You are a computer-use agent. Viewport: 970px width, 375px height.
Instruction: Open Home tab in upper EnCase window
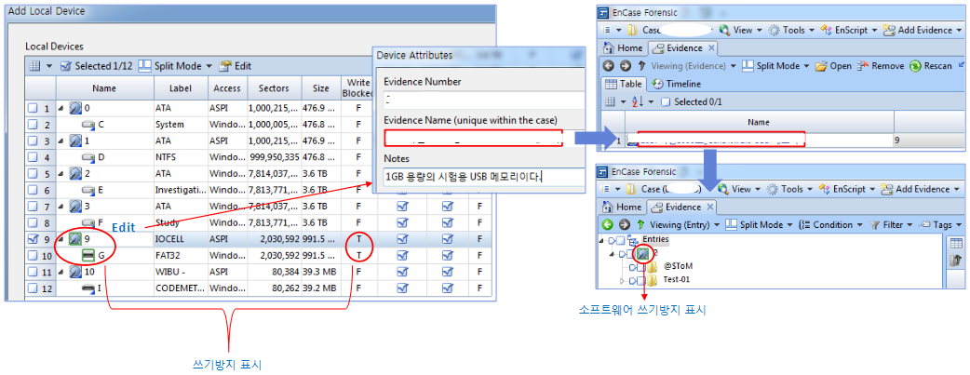(623, 48)
